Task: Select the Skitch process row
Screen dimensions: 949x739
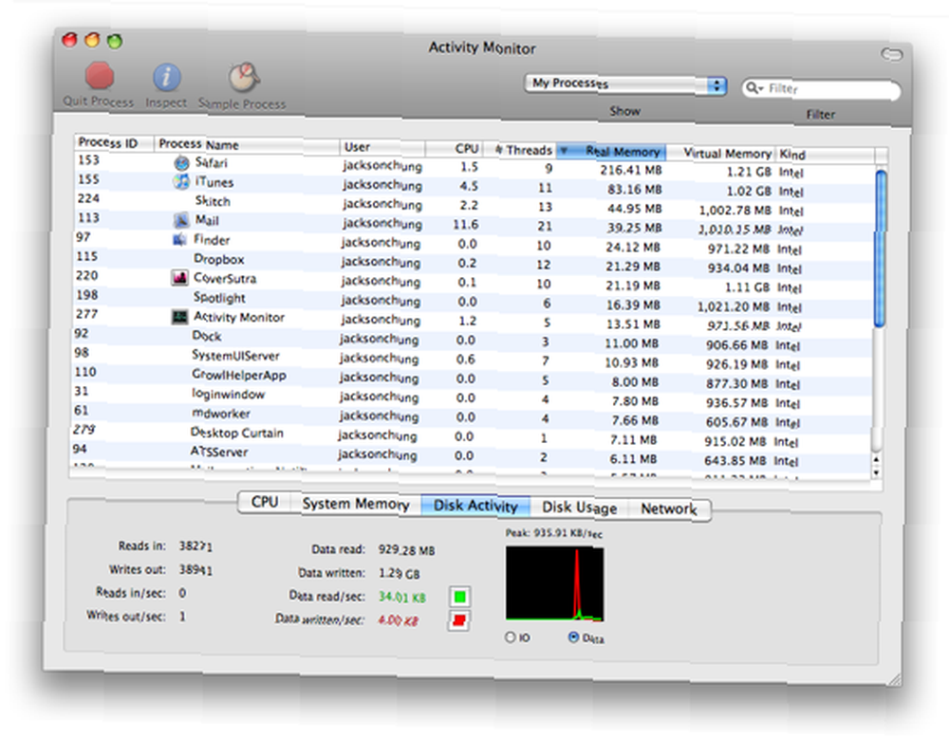Action: pyautogui.click(x=475, y=203)
